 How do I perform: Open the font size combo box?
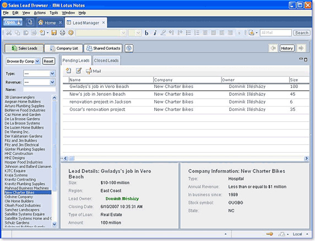(x=135, y=33)
